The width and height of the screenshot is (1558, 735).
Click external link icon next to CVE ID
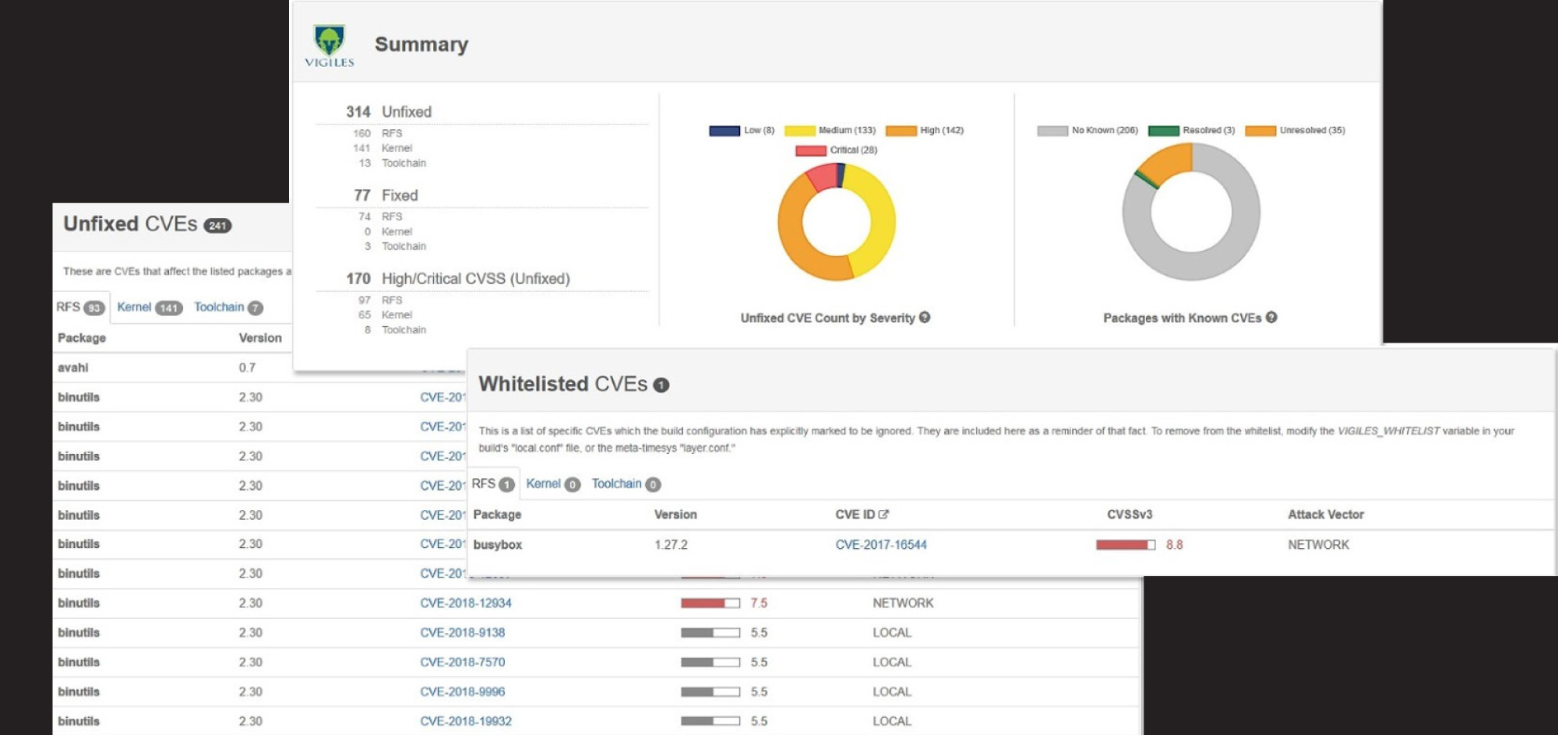(883, 515)
